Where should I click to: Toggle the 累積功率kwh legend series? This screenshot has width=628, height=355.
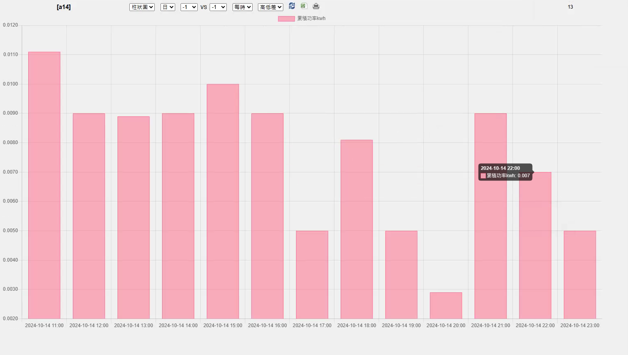[x=311, y=18]
